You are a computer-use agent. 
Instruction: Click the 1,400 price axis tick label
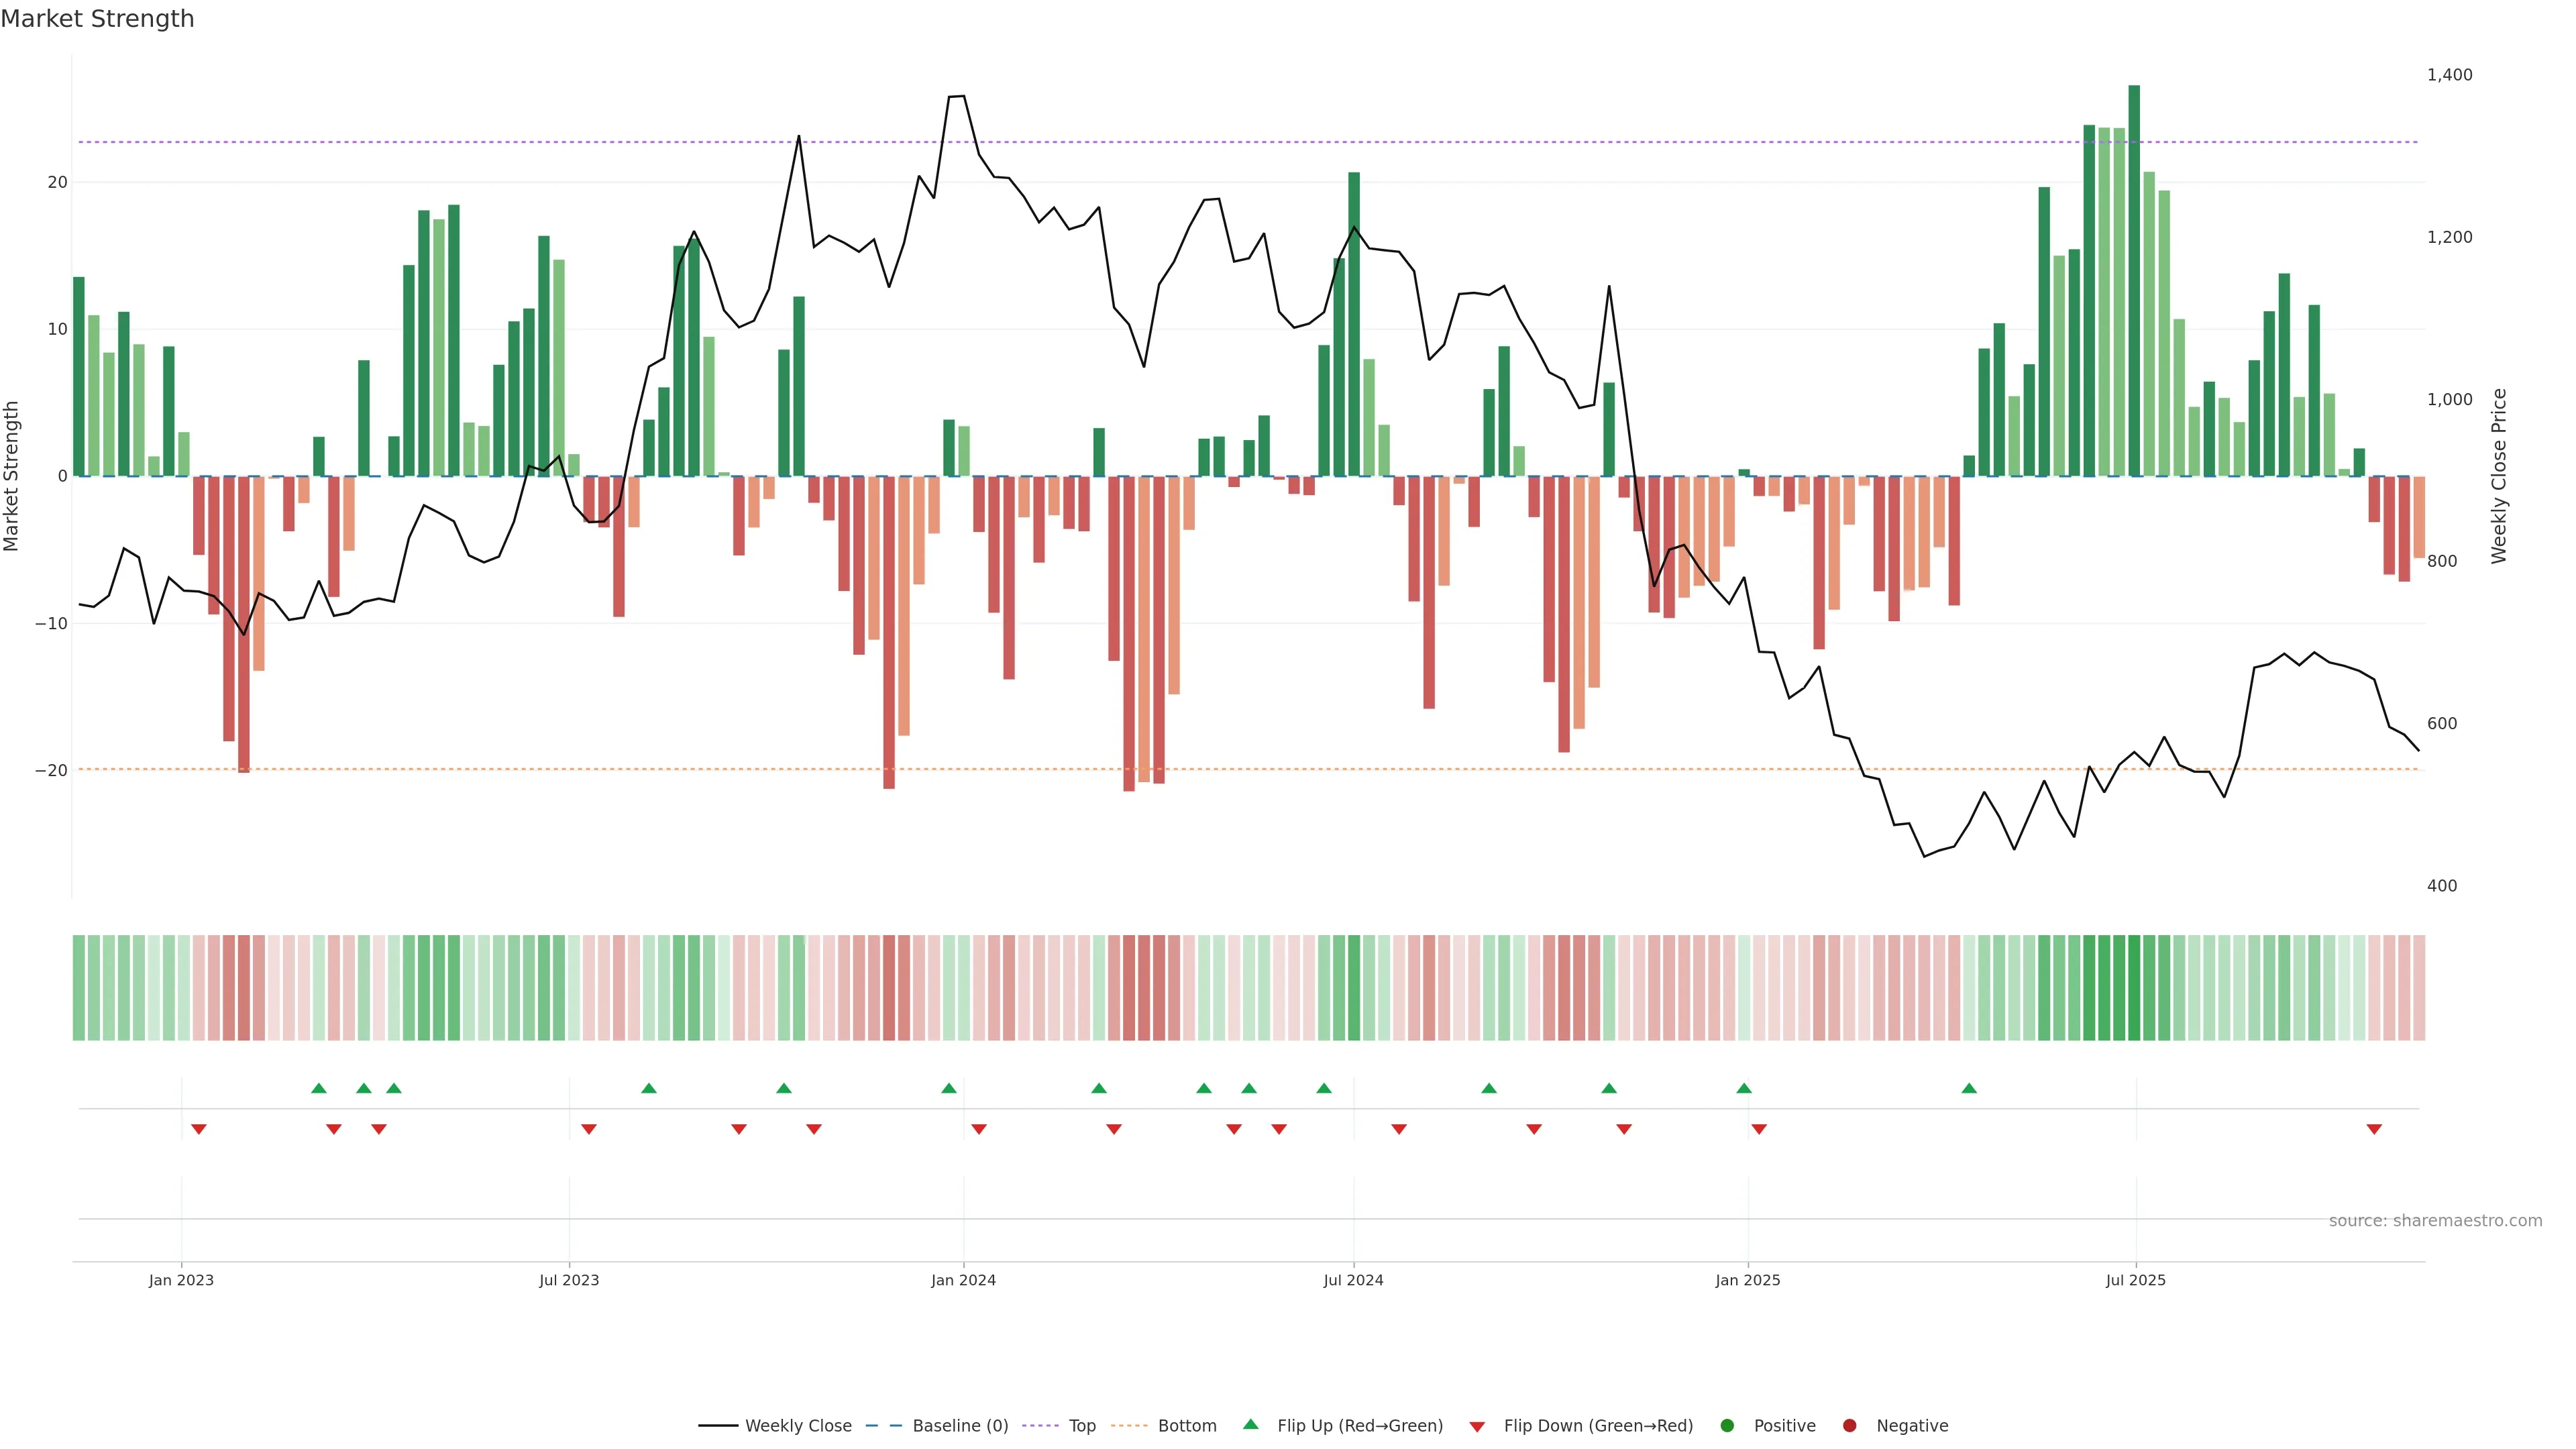2449,75
